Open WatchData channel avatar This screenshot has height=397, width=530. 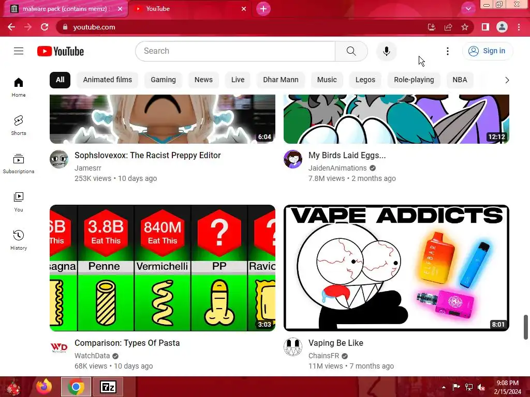tap(59, 347)
